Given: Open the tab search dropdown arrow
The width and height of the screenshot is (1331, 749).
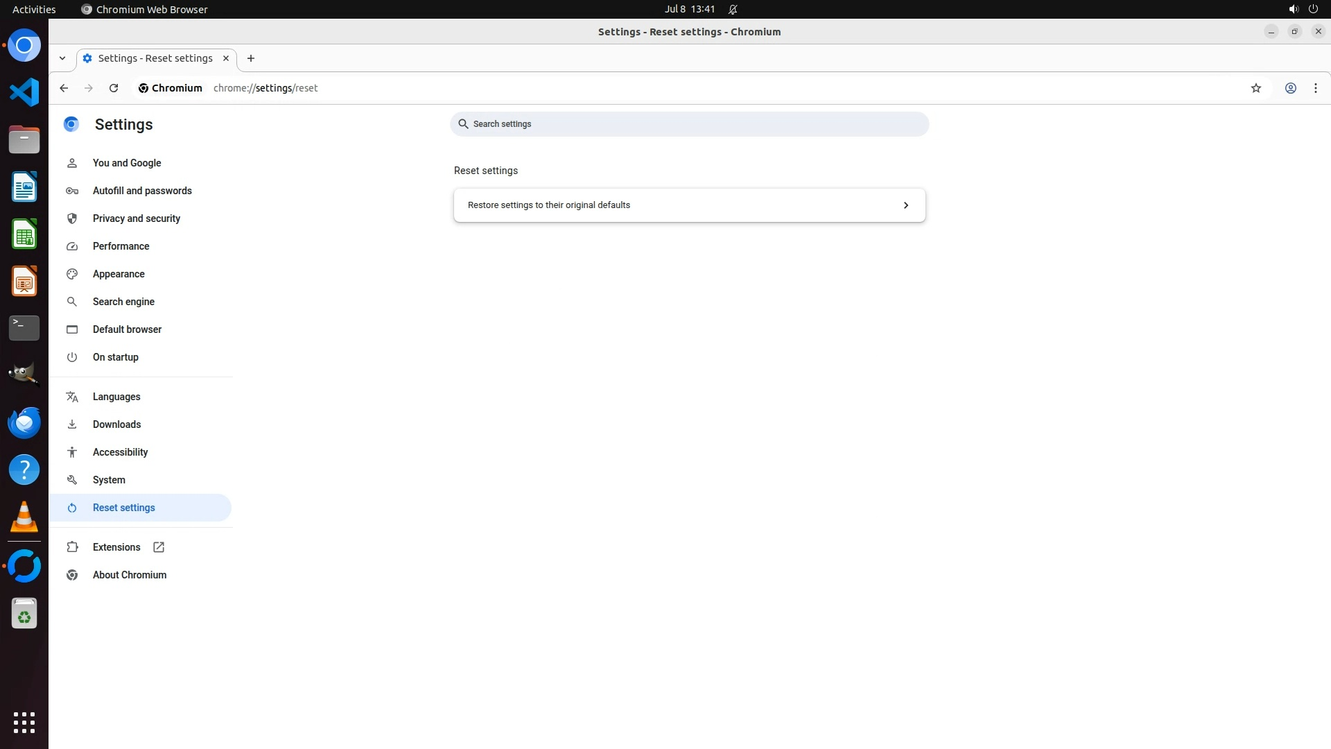Looking at the screenshot, I should pos(62,58).
